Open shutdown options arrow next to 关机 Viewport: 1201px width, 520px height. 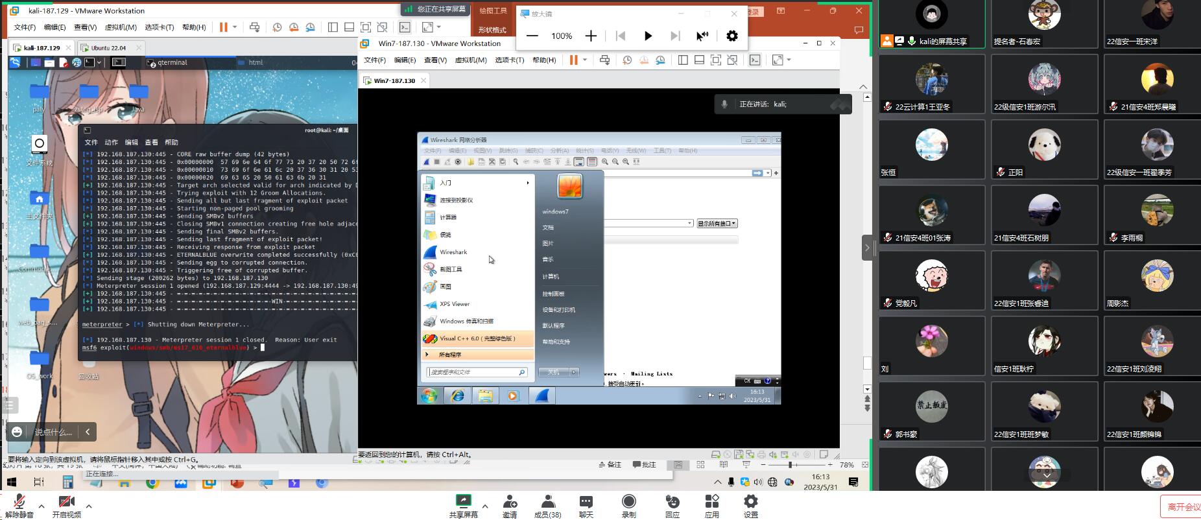pyautogui.click(x=575, y=372)
